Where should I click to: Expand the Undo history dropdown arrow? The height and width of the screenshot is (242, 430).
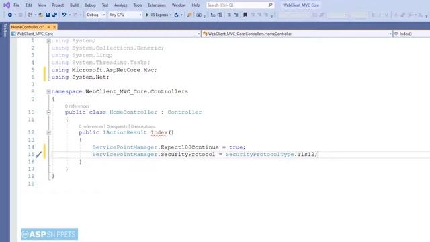pyautogui.click(x=69, y=15)
